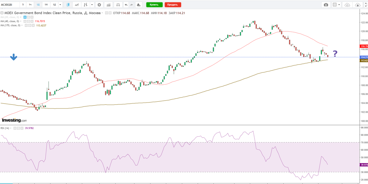Open the timeframe list dropdown arrow
The height and width of the screenshot is (184, 368).
coord(60,5)
